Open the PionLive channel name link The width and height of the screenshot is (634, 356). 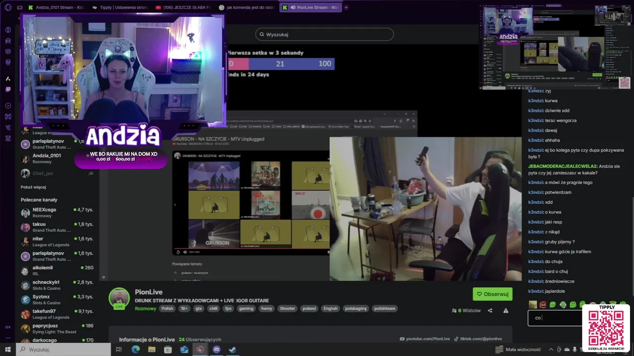point(149,292)
